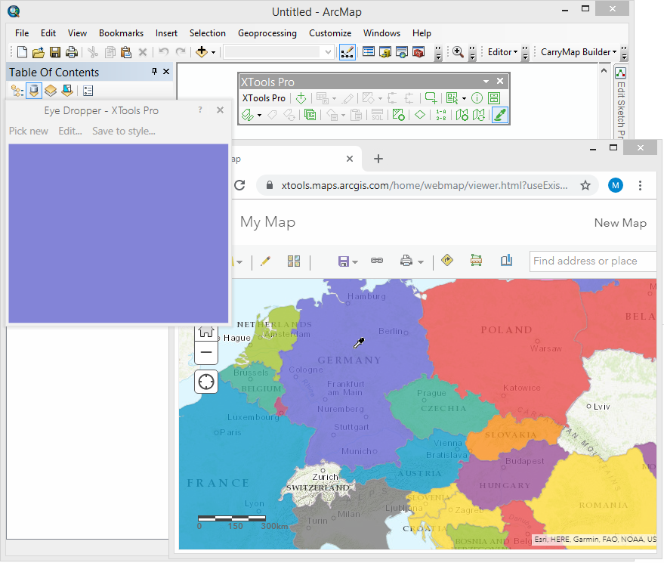The image size is (664, 563).
Task: Open the browser three-dot menu
Action: (640, 185)
